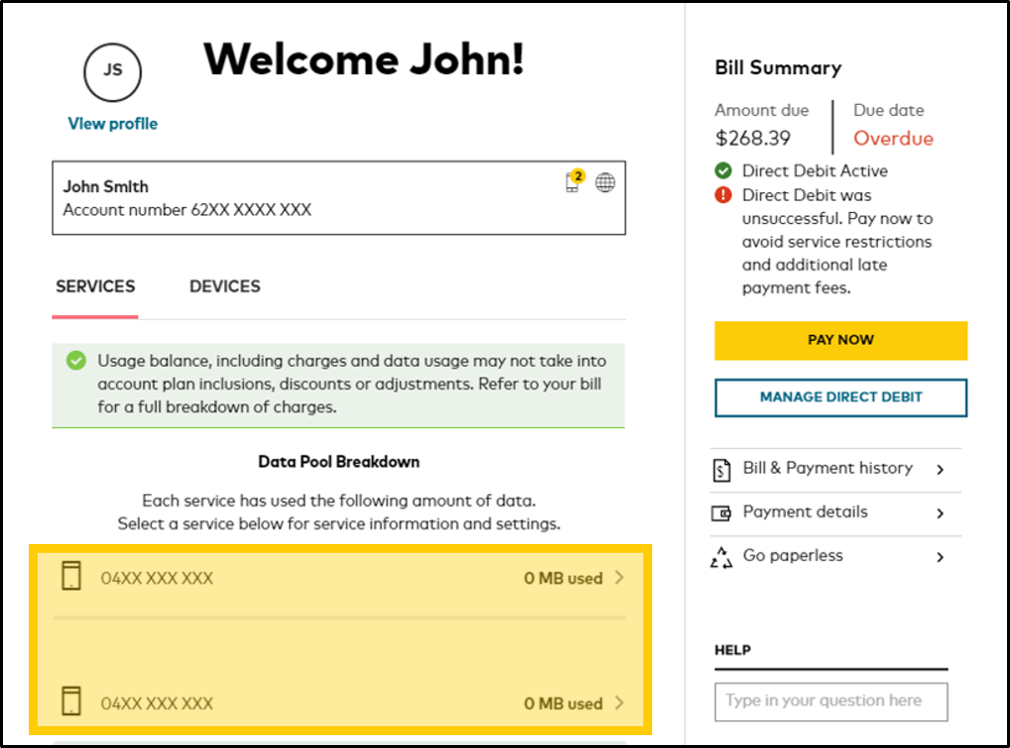The width and height of the screenshot is (1010, 748).
Task: Select the SERVICES tab
Action: click(x=95, y=286)
